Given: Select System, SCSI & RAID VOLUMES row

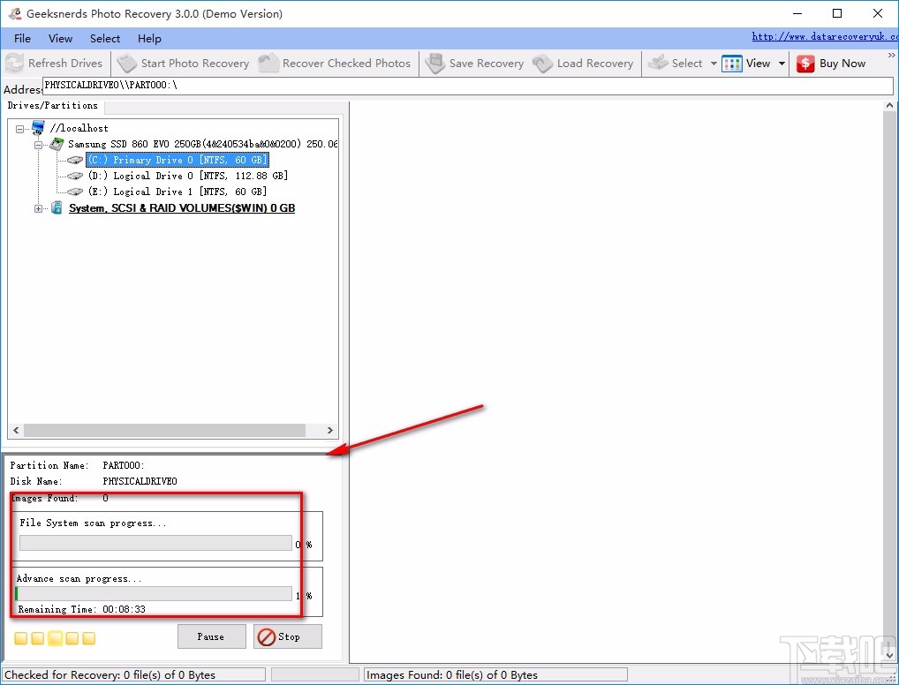Looking at the screenshot, I should coord(182,208).
